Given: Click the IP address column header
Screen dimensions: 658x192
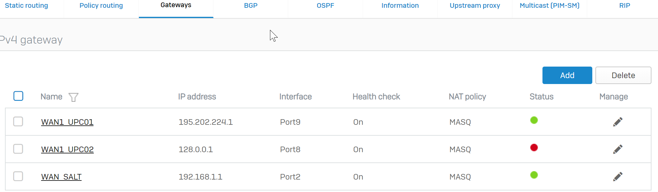Looking at the screenshot, I should 197,97.
